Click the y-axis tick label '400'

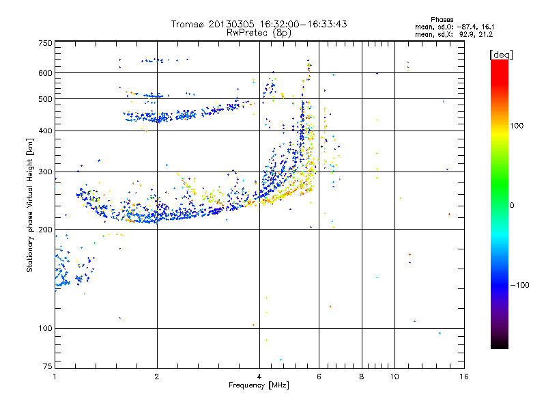click(x=46, y=131)
